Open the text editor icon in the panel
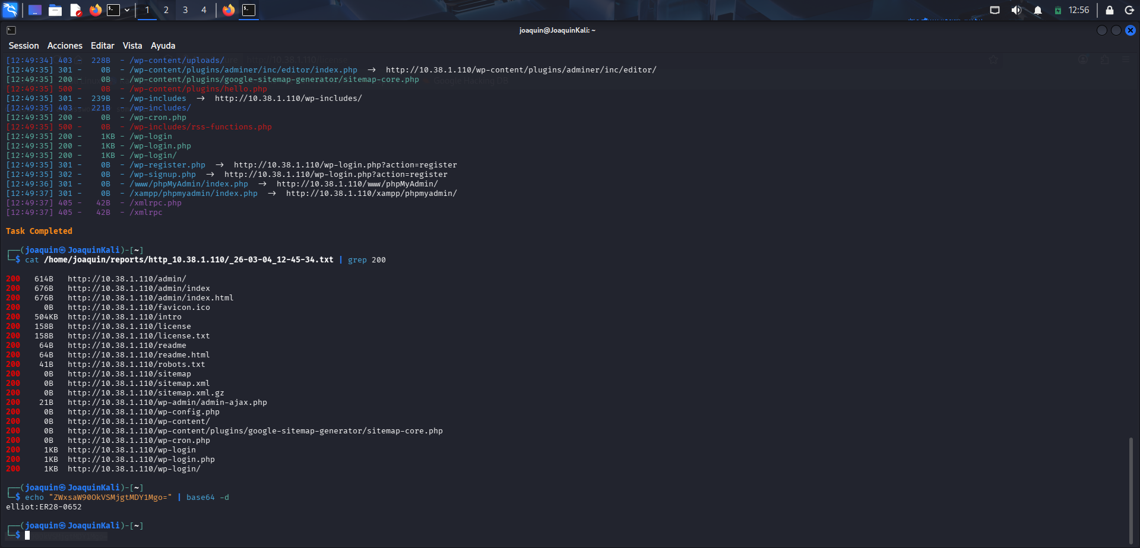 pos(76,9)
